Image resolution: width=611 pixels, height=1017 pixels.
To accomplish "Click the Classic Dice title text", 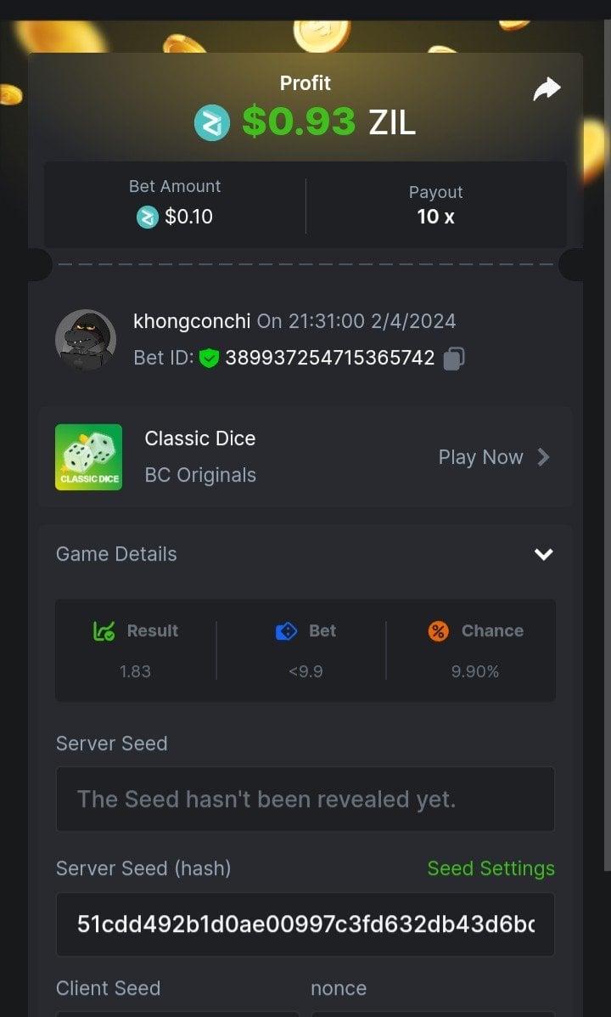I will (200, 438).
